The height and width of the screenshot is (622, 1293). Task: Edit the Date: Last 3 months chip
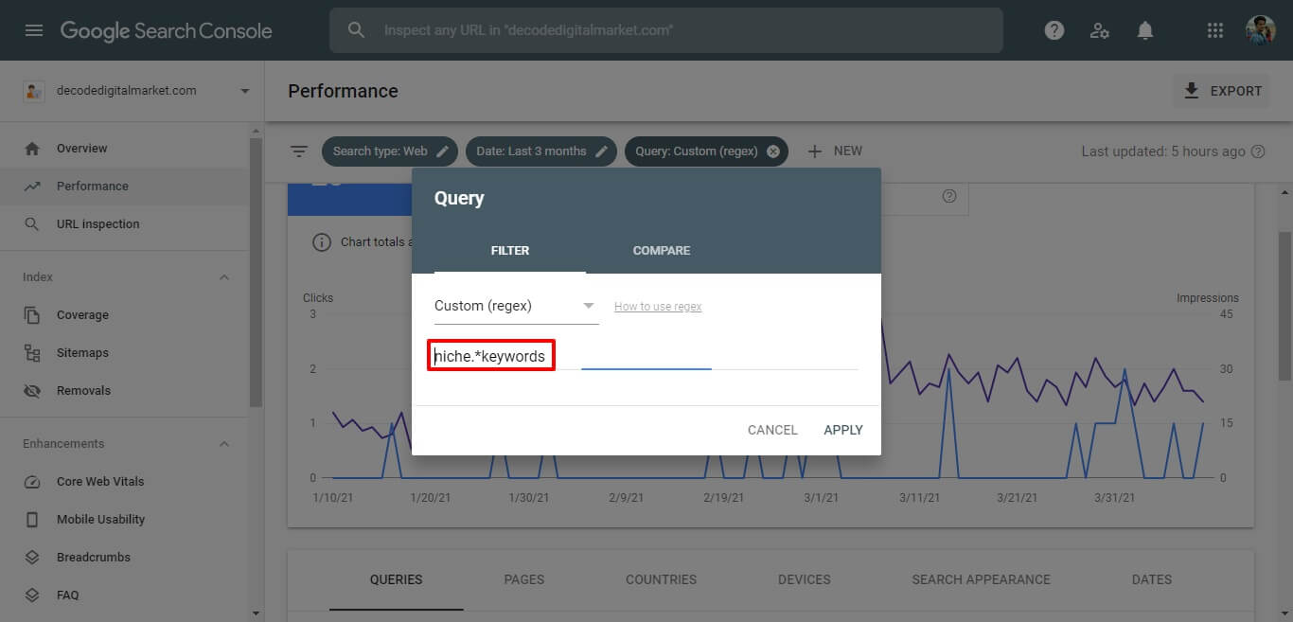point(541,151)
